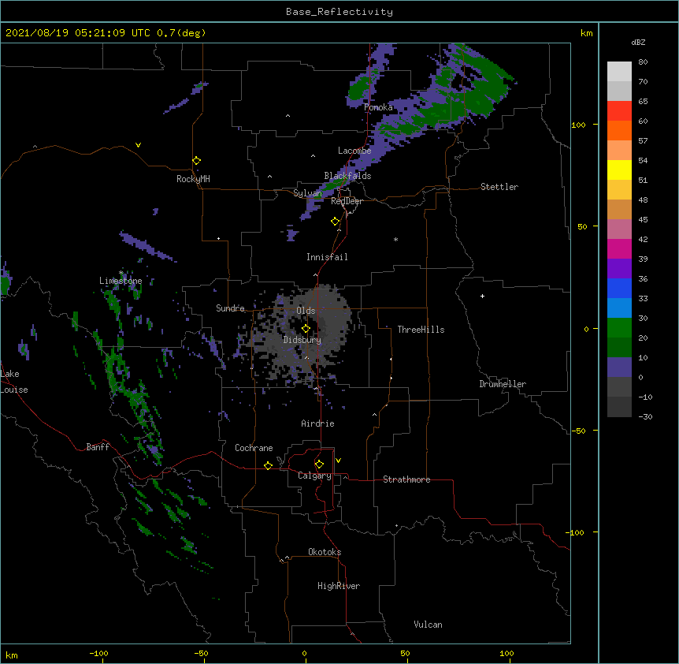The image size is (679, 664).
Task: Click the Lacombe city label
Action: (x=354, y=151)
